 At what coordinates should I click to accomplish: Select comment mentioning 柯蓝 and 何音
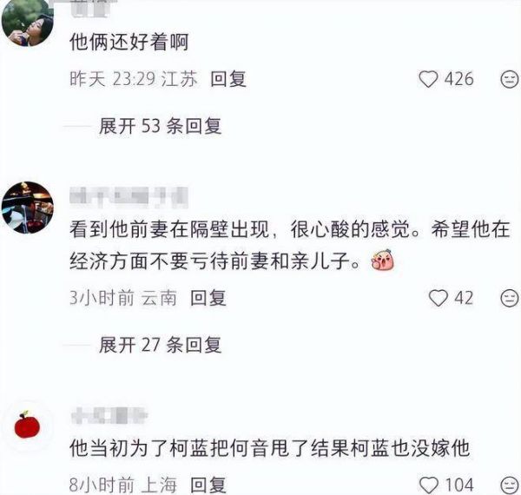point(269,448)
